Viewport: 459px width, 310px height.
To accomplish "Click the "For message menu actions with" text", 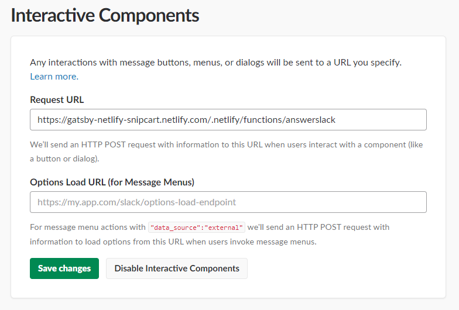I will [88, 227].
